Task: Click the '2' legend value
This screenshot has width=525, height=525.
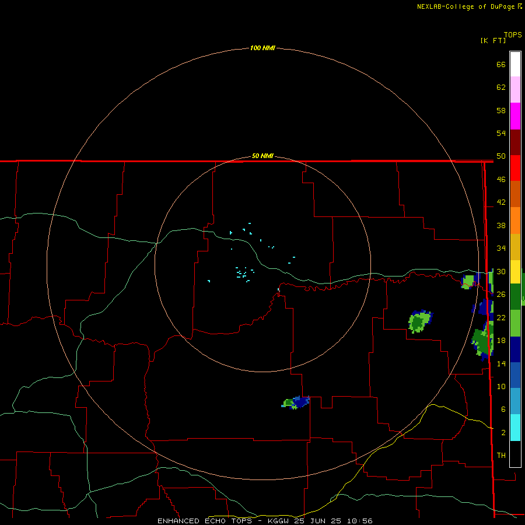Action: coord(503,433)
